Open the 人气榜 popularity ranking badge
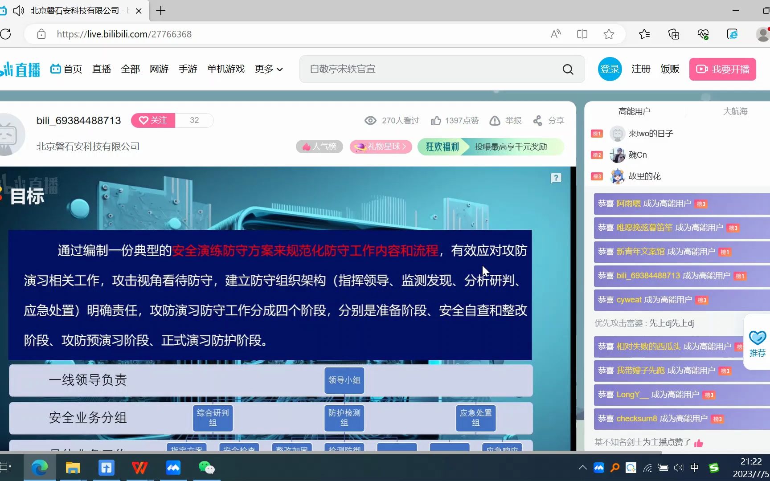The height and width of the screenshot is (481, 770). pos(319,147)
